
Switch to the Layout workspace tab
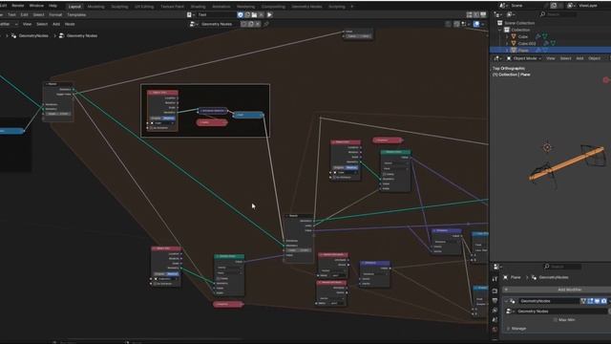pos(74,7)
